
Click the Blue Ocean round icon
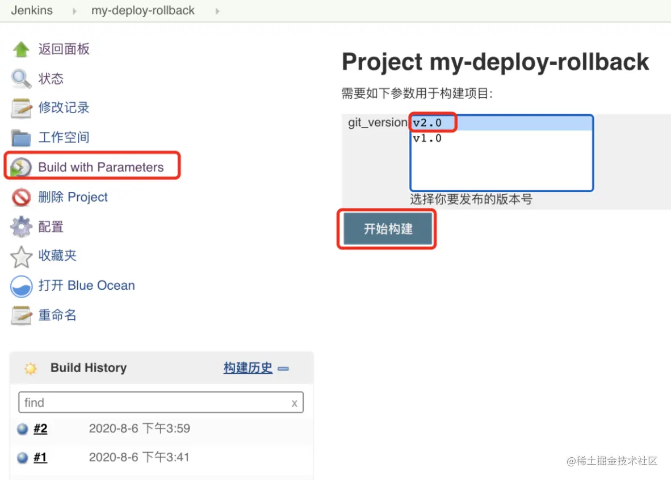click(21, 286)
